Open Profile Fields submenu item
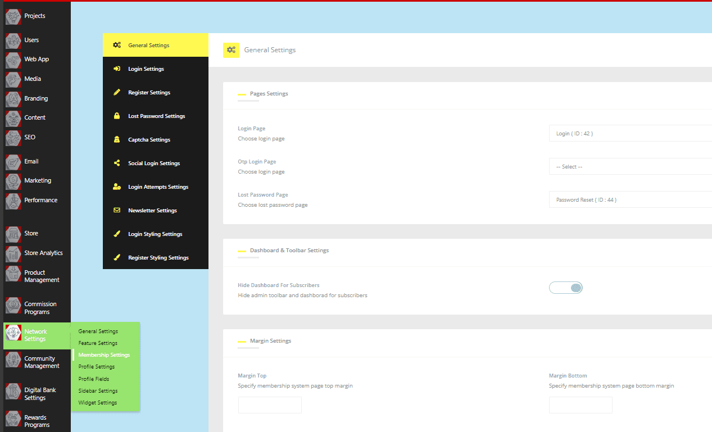The image size is (712, 432). [x=94, y=379]
